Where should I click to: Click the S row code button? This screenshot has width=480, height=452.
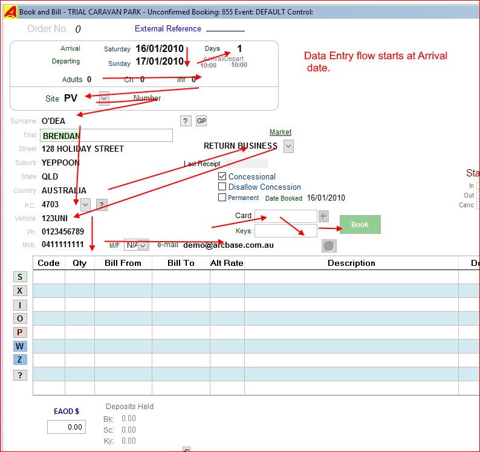20,277
